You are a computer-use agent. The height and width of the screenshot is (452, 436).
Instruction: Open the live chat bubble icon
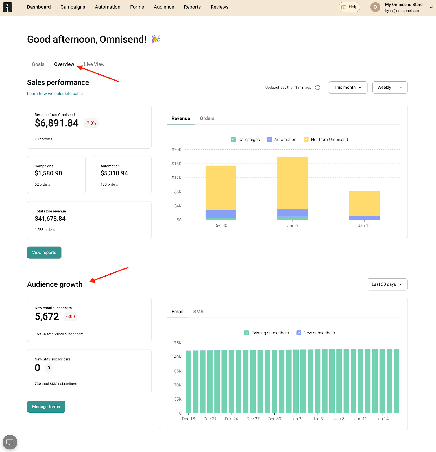click(10, 442)
